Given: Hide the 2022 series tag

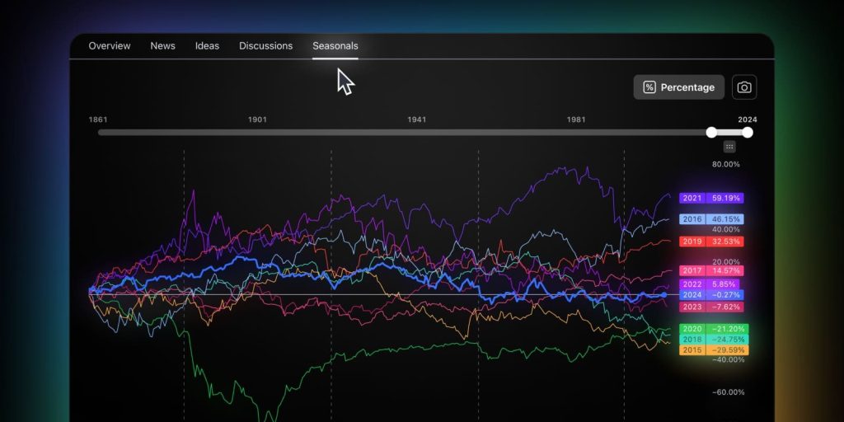Looking at the screenshot, I should (x=709, y=284).
